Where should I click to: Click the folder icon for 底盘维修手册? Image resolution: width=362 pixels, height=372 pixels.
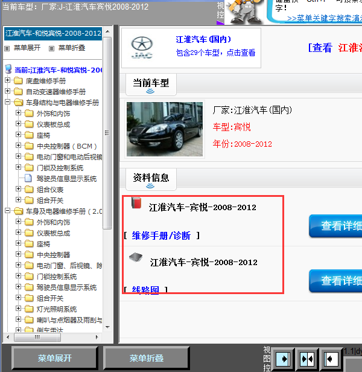tap(18, 81)
